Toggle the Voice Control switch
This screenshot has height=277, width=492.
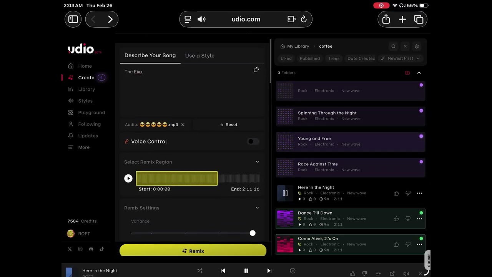[x=253, y=142]
